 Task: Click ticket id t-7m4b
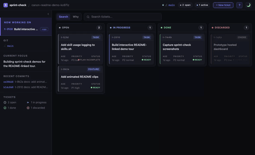(x=167, y=37)
